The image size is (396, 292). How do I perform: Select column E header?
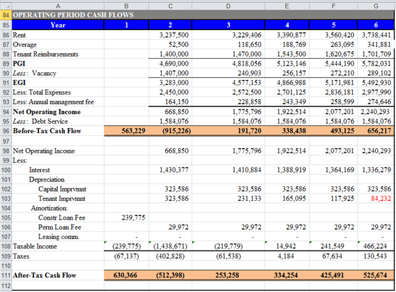pos(287,6)
